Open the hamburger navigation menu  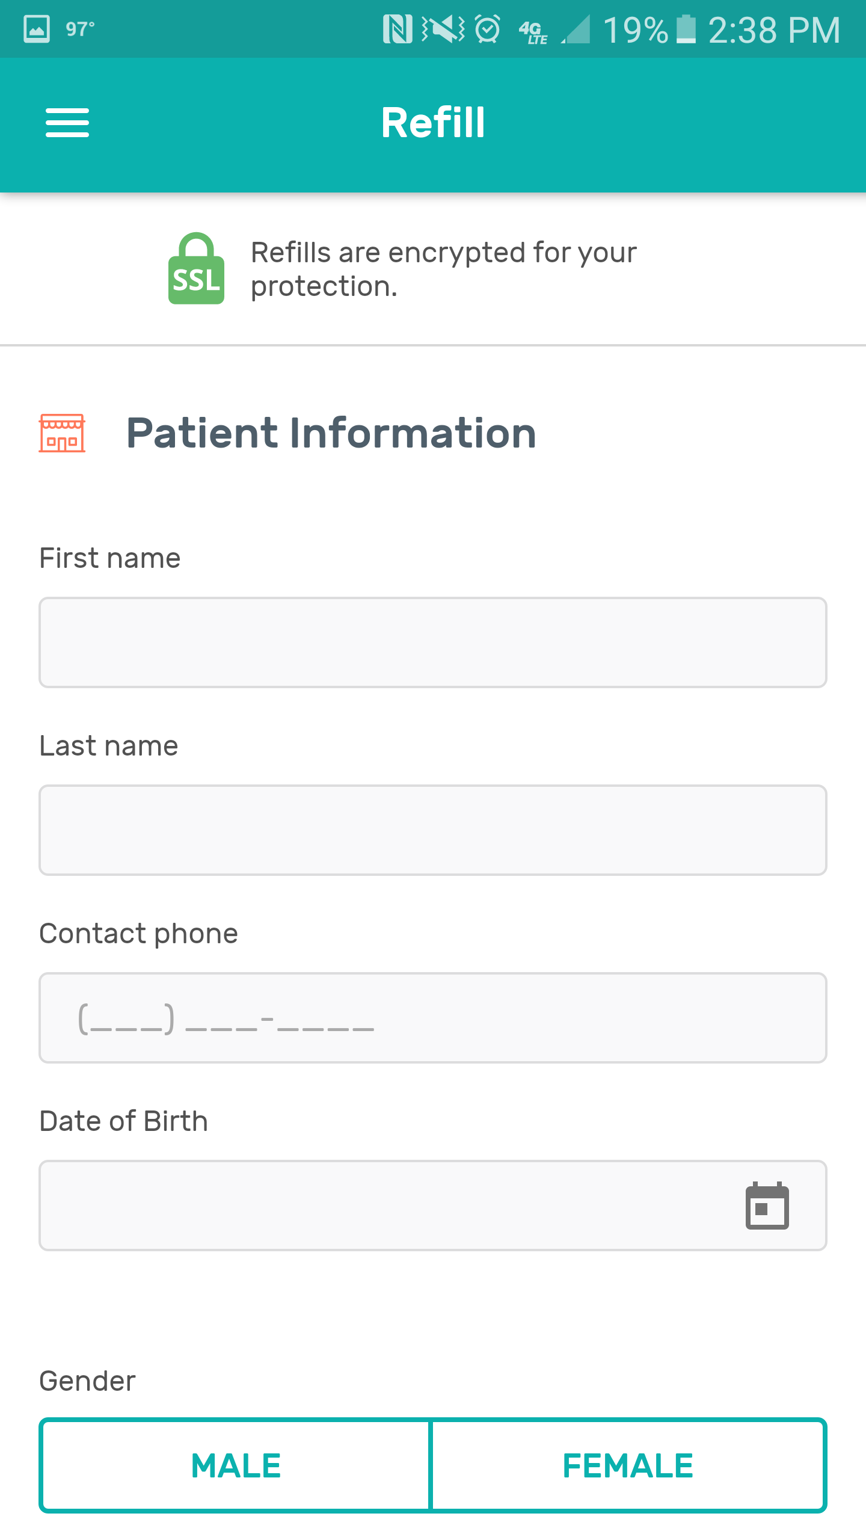point(67,123)
